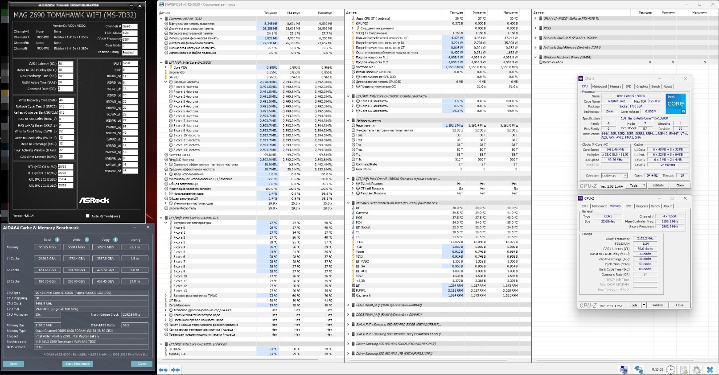The width and height of the screenshot is (719, 375).
Task: Click the CAS# Latency (tCL) value field
Action: [x=66, y=64]
